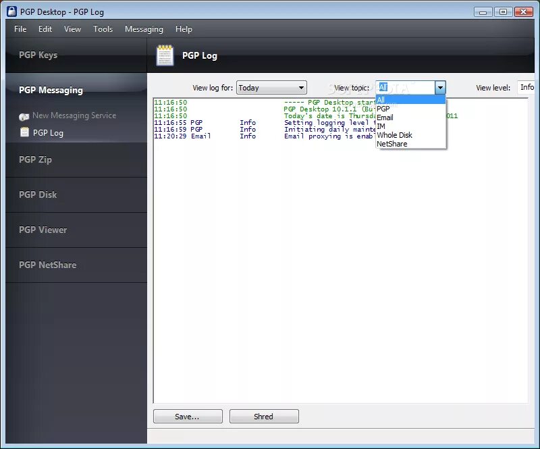Select PGP Log in the sidebar
This screenshot has height=449, width=540.
tap(48, 132)
